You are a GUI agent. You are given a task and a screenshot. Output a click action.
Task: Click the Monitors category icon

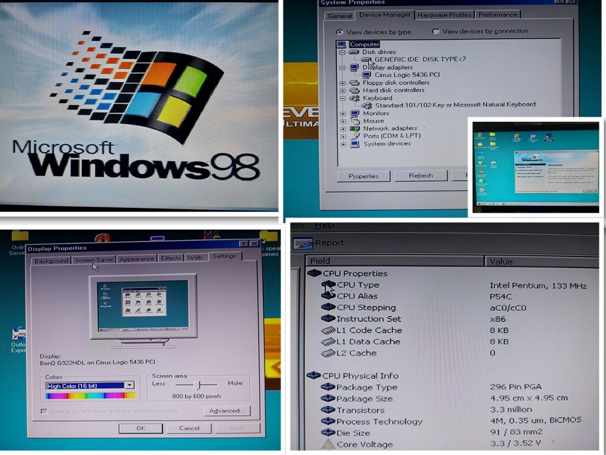(x=354, y=113)
